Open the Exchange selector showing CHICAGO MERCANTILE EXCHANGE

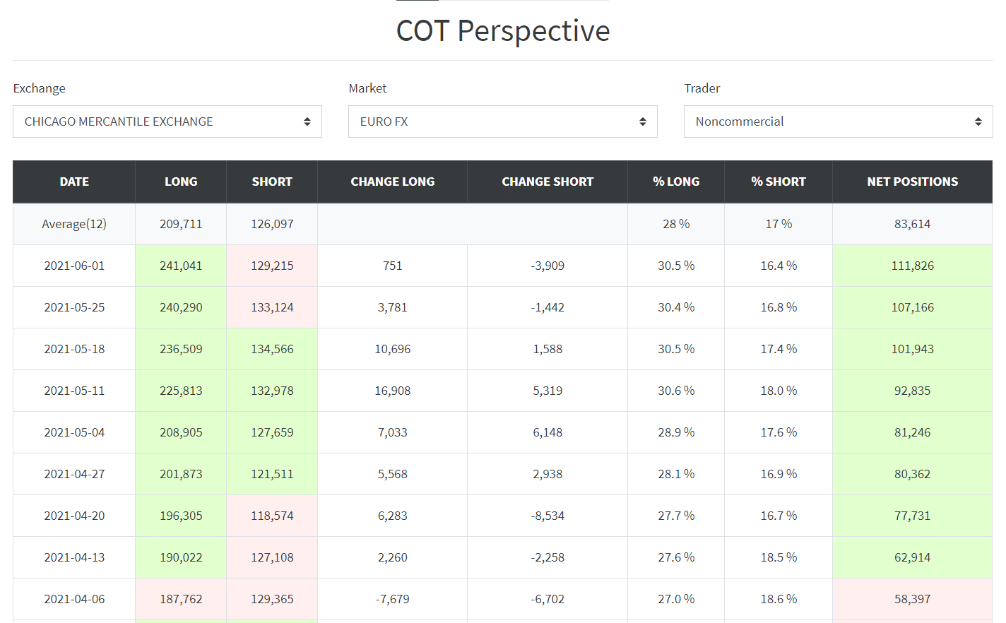[x=167, y=121]
